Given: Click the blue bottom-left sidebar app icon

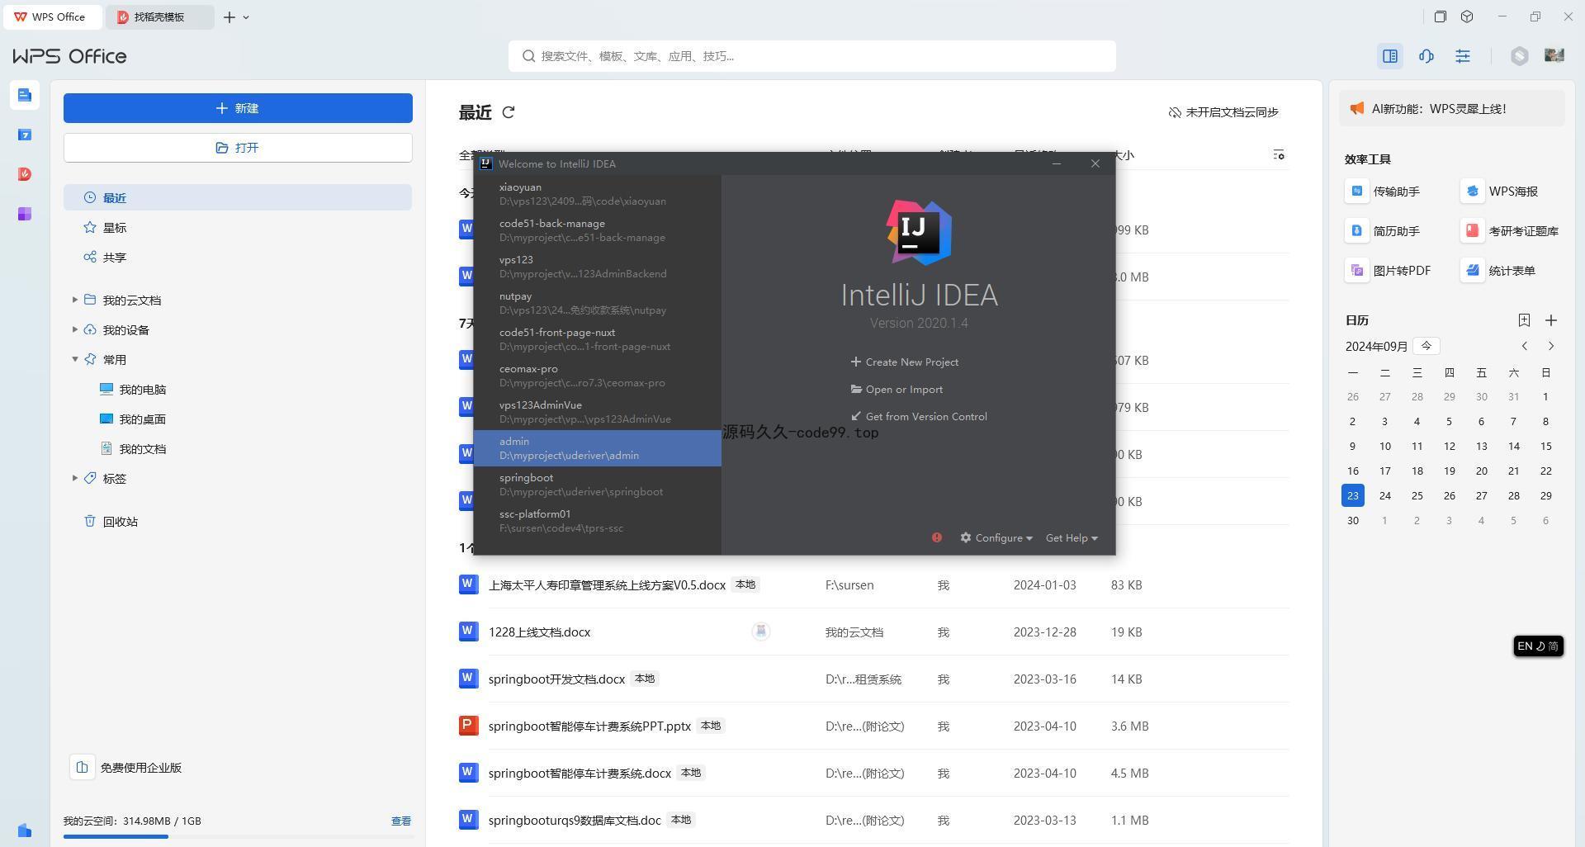Looking at the screenshot, I should tap(24, 830).
